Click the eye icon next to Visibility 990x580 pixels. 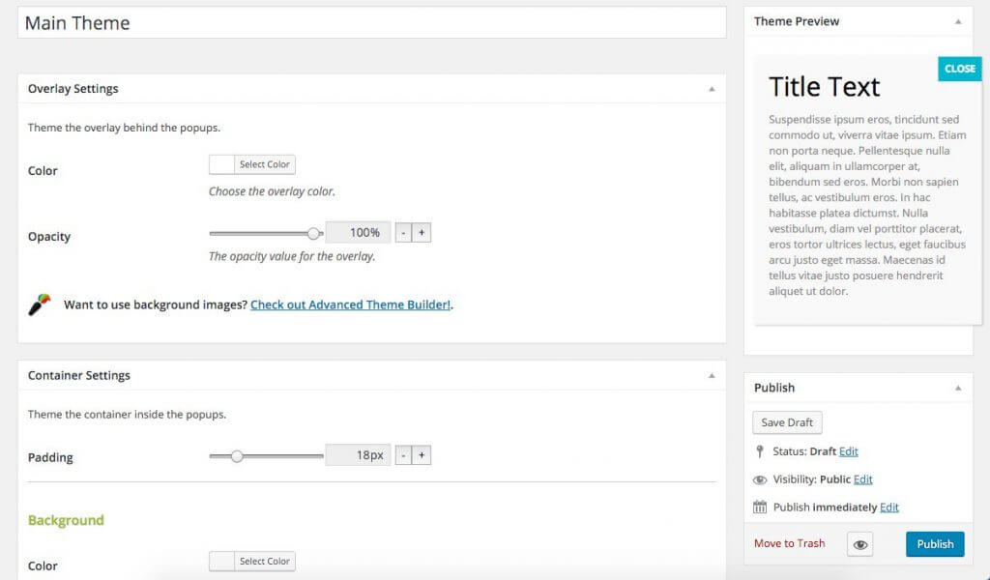pyautogui.click(x=760, y=479)
